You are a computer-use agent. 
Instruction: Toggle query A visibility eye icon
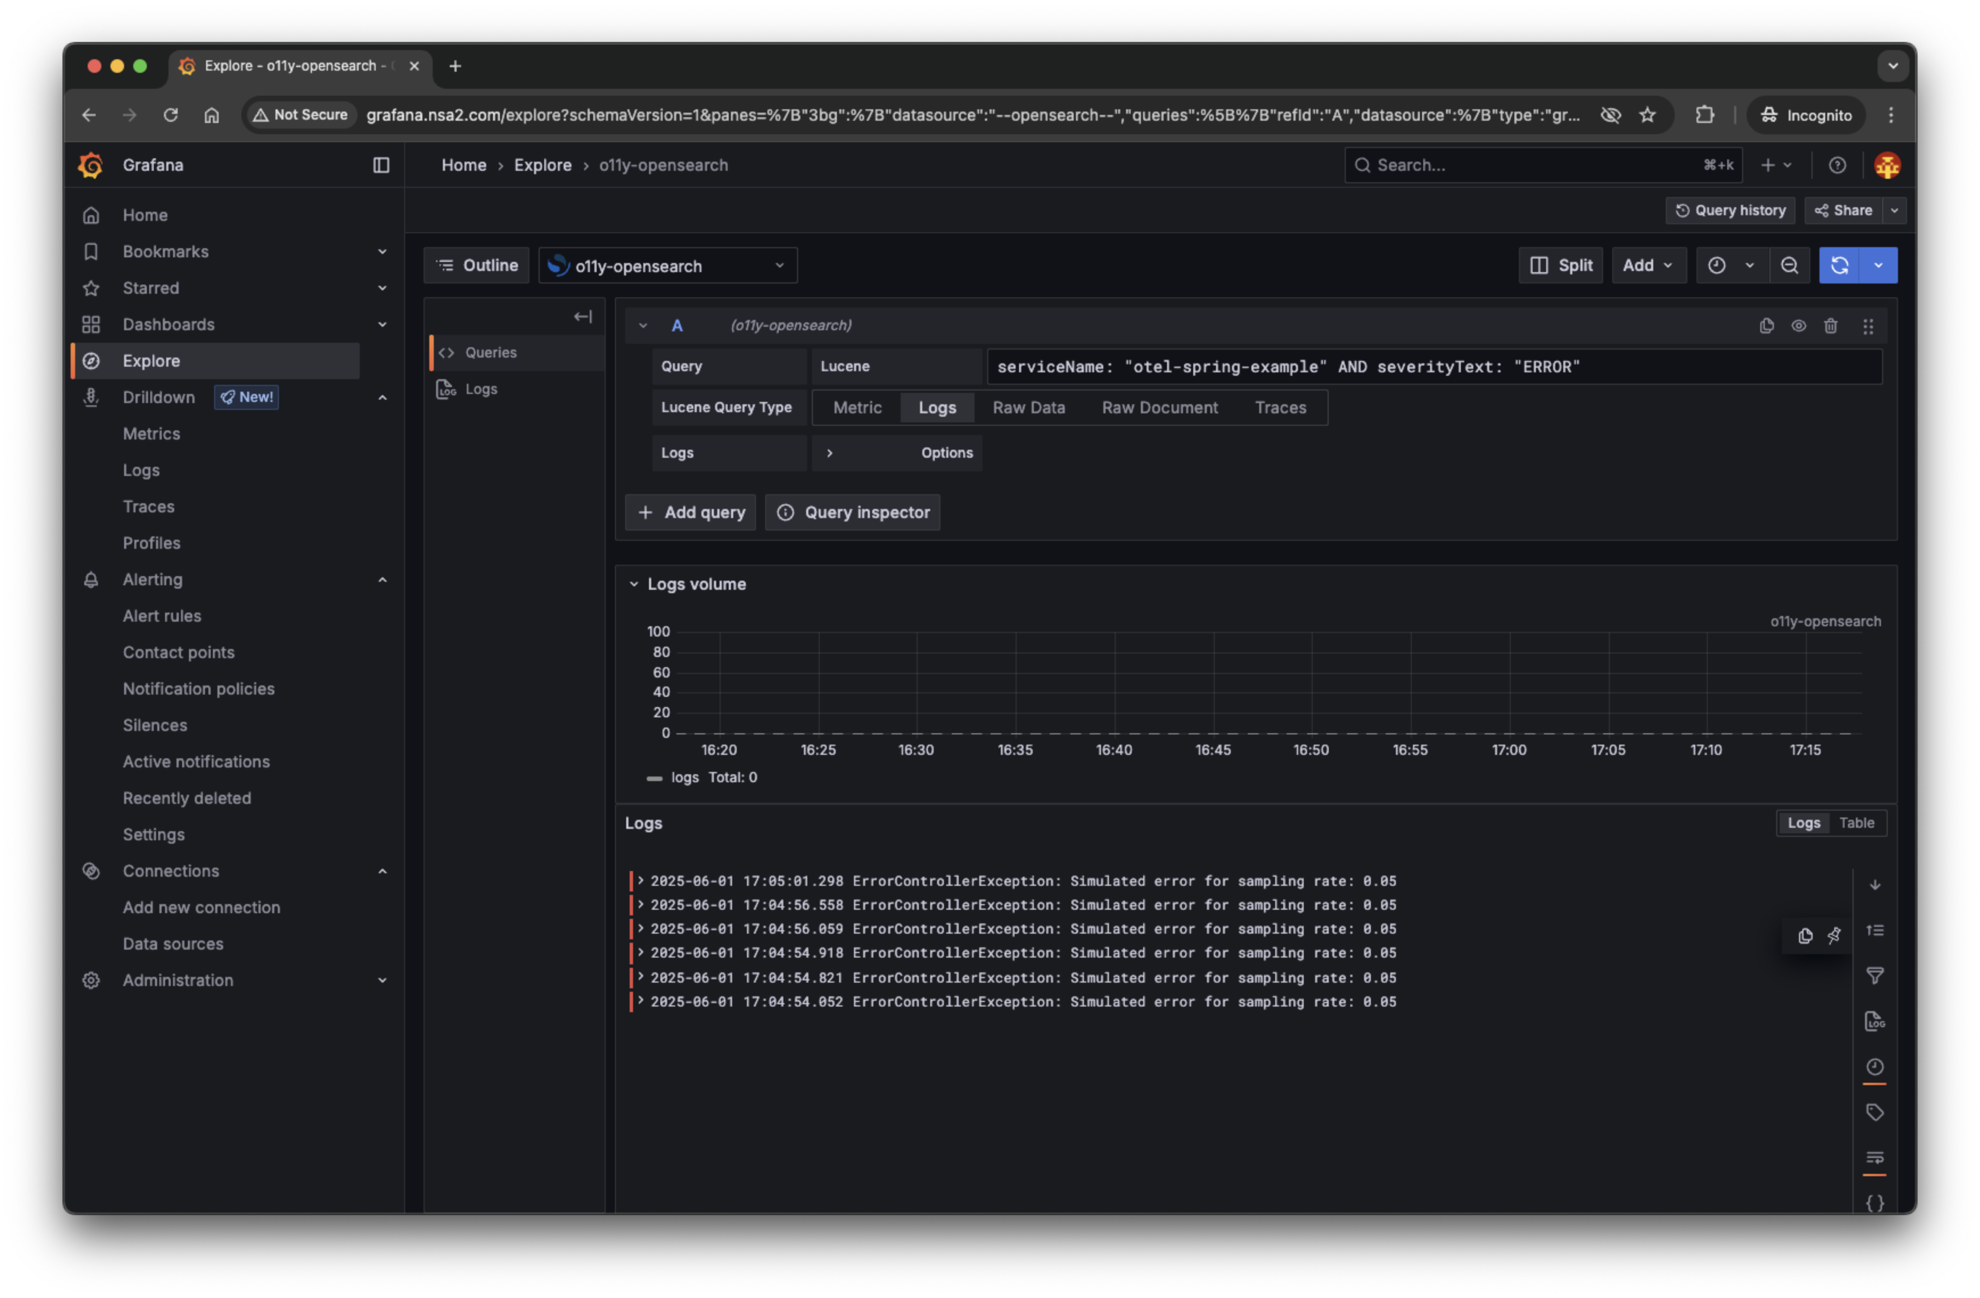pyautogui.click(x=1798, y=325)
